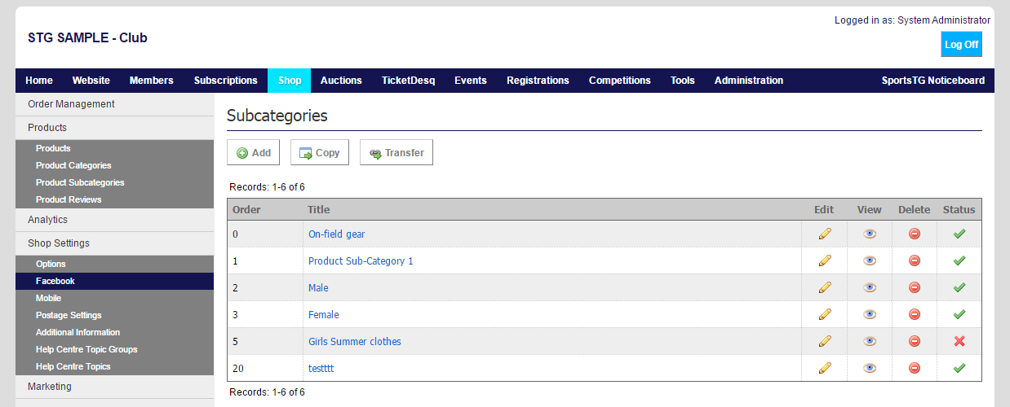Toggle the green status tick for Female
The width and height of the screenshot is (1010, 407).
click(959, 314)
